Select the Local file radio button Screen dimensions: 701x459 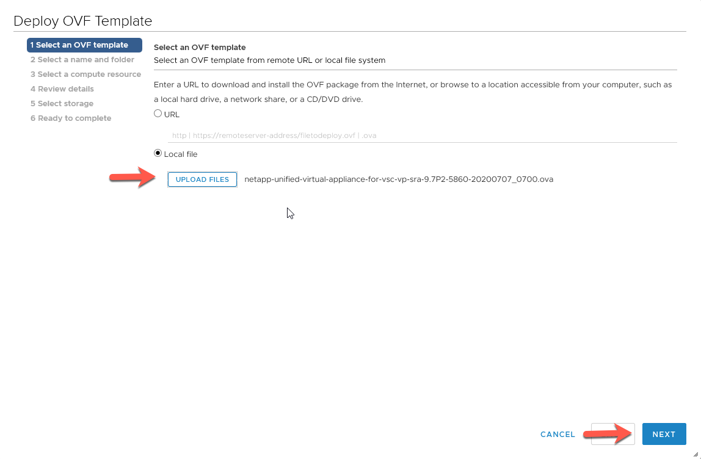tap(158, 154)
